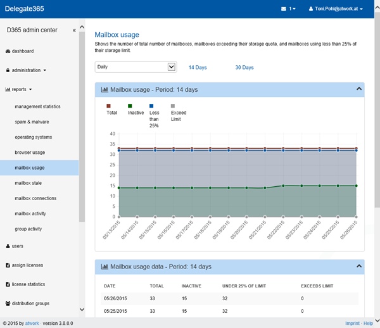This screenshot has height=328, width=380.
Task: Click the dashboard icon in sidebar
Action: pyautogui.click(x=8, y=51)
